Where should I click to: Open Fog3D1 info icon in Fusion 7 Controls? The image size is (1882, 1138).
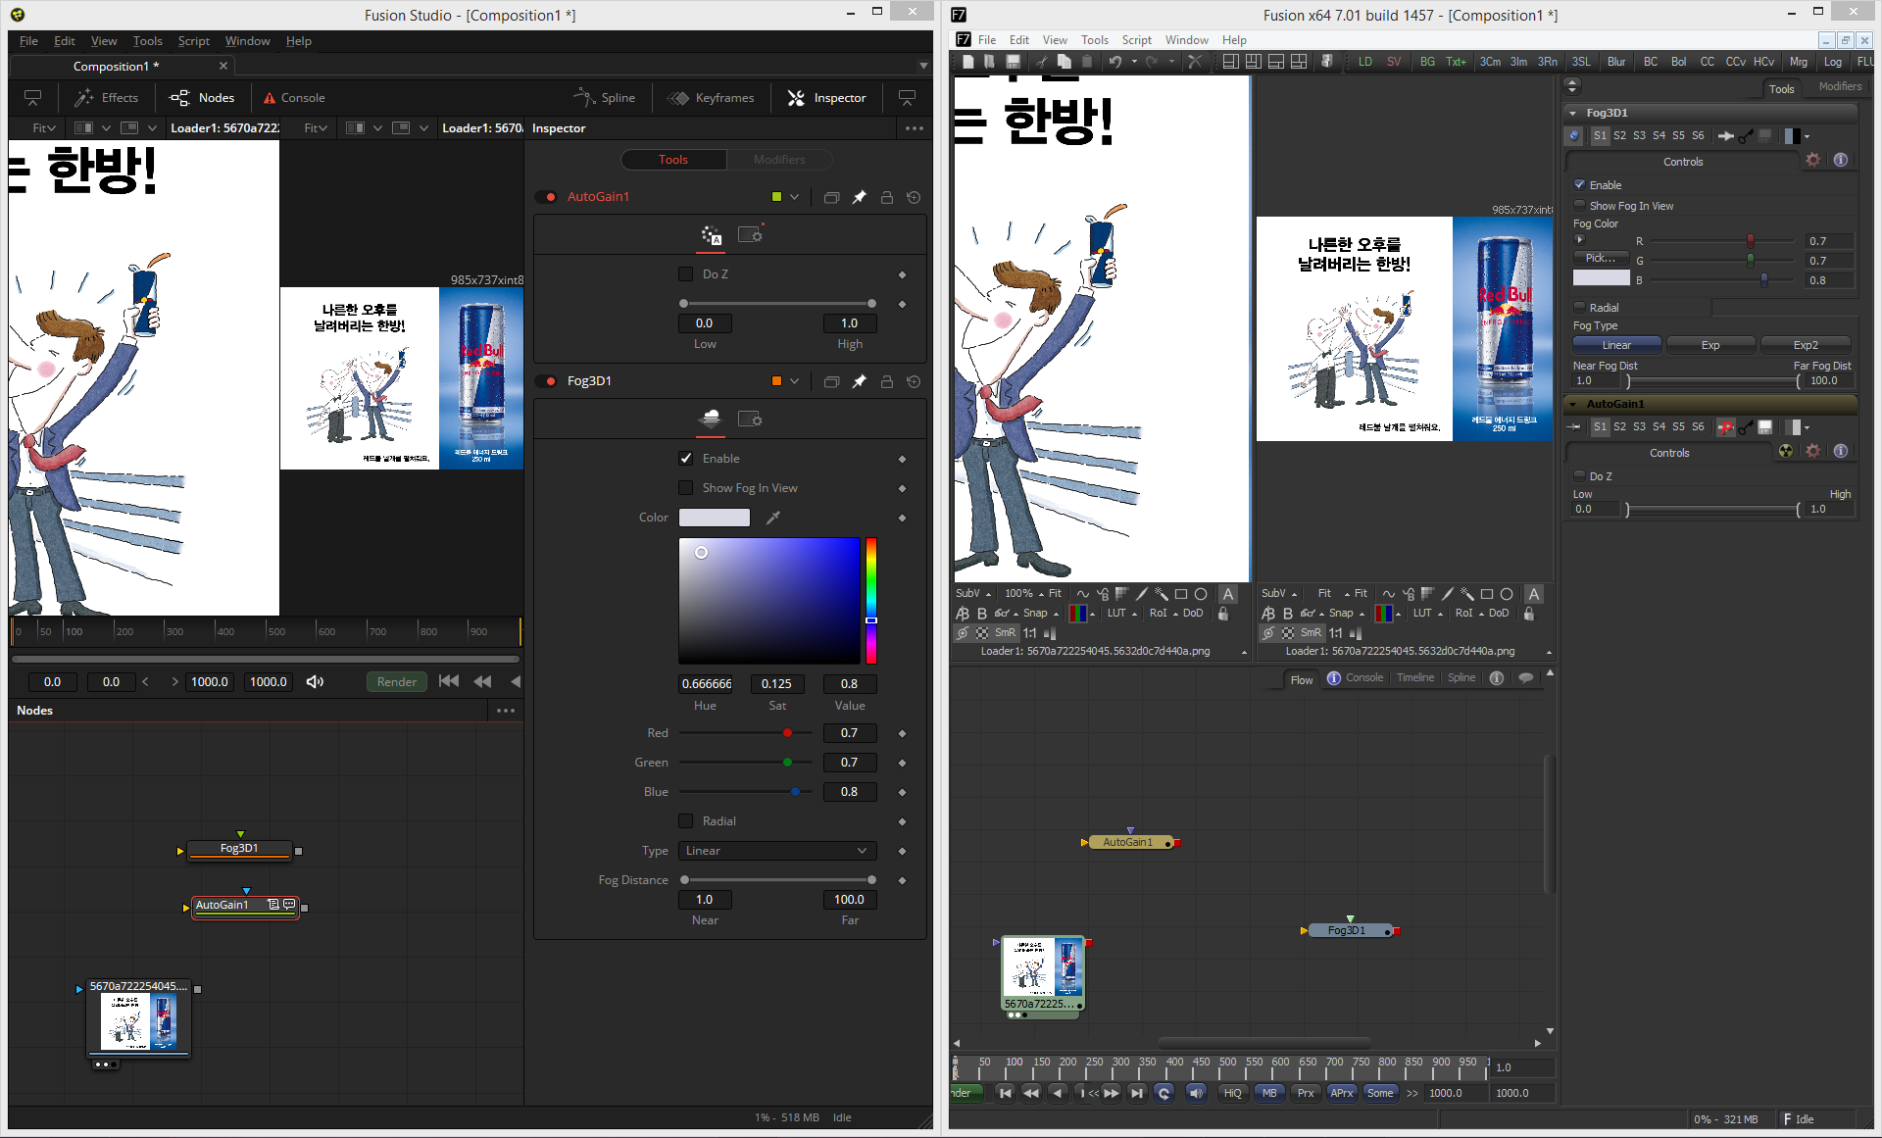click(1841, 160)
